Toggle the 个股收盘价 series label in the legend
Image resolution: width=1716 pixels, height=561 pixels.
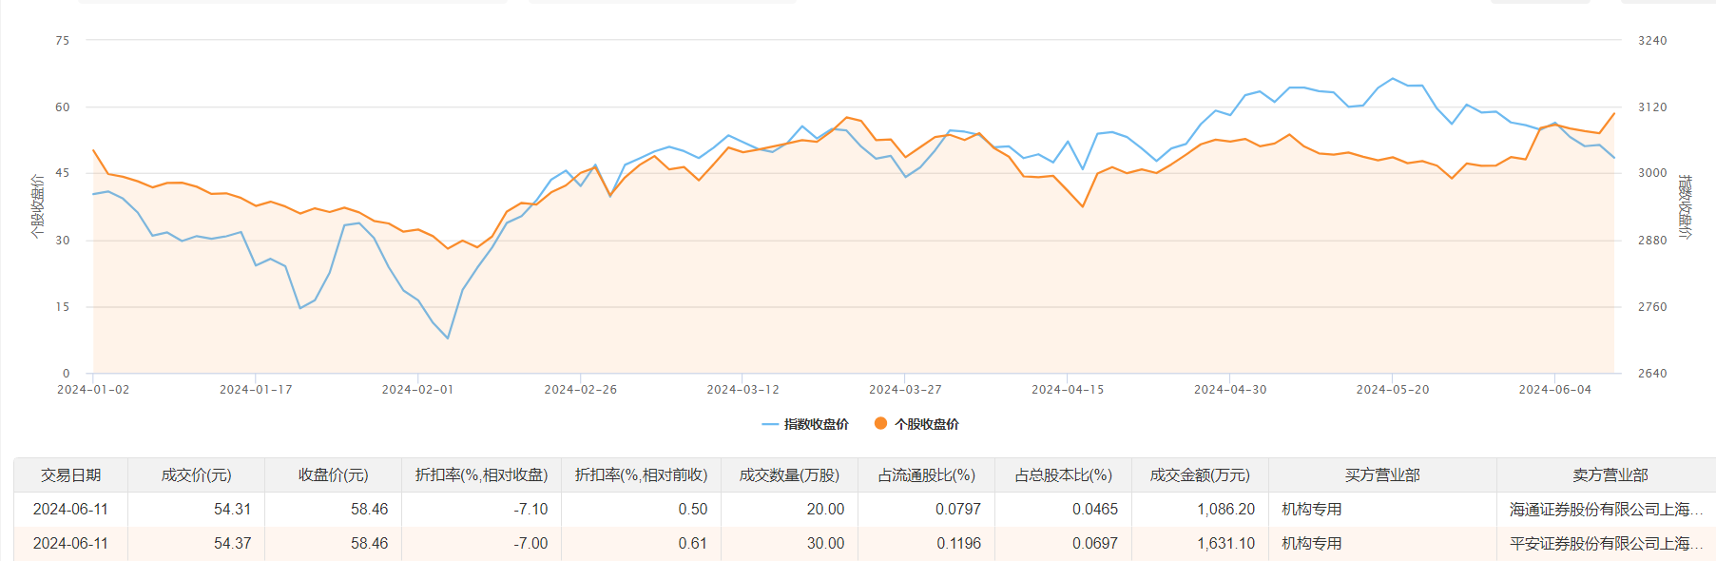926,424
